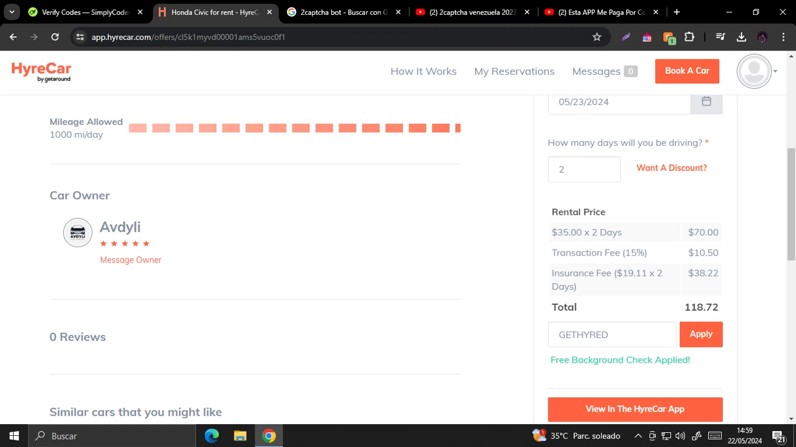796x447 pixels.
Task: Open Chrome from the taskbar
Action: (x=269, y=436)
